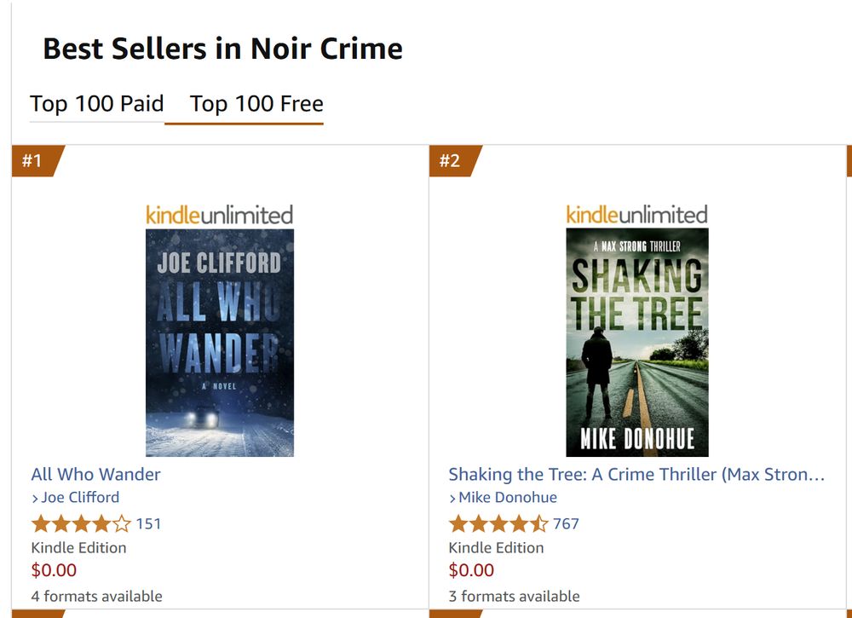This screenshot has width=852, height=618.
Task: Visit author Mike Donohue's page
Action: coord(508,497)
